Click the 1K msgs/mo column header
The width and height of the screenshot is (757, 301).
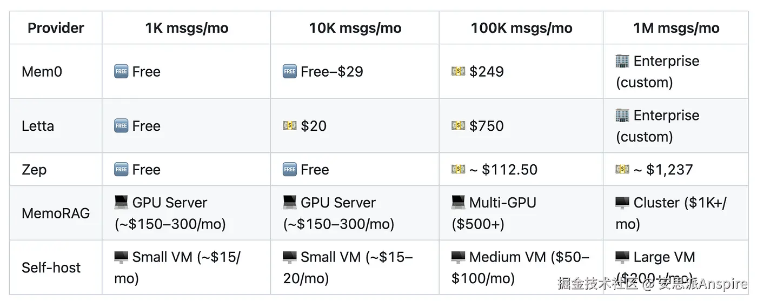pos(187,28)
